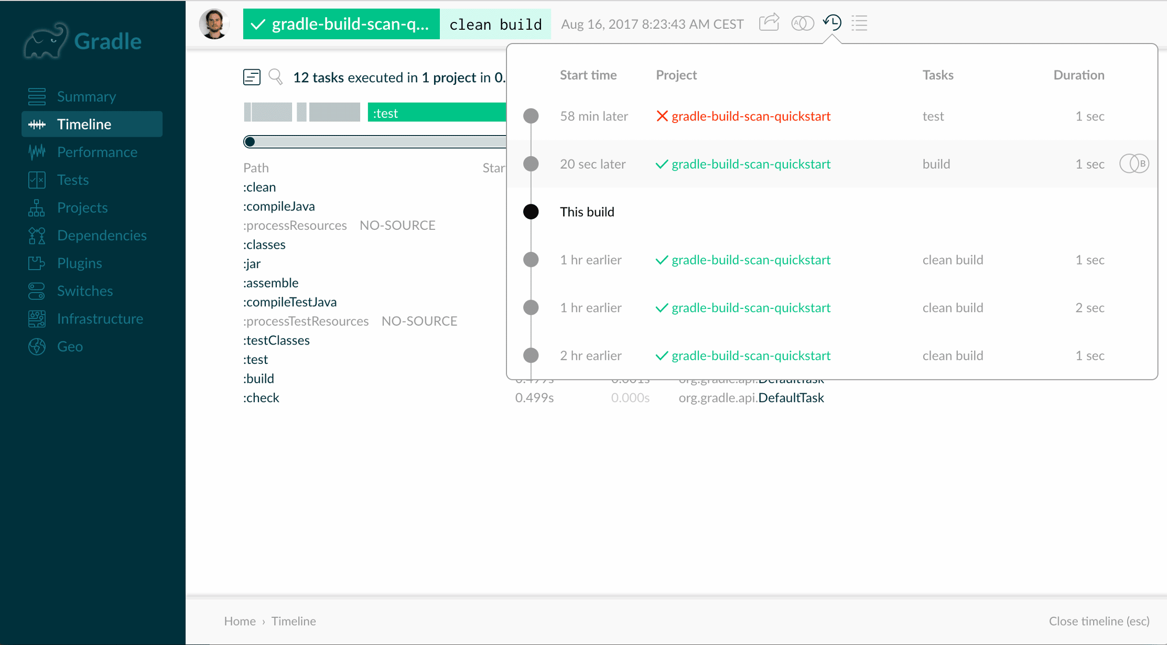Image resolution: width=1167 pixels, height=645 pixels.
Task: Select the :jar task row
Action: tap(252, 263)
